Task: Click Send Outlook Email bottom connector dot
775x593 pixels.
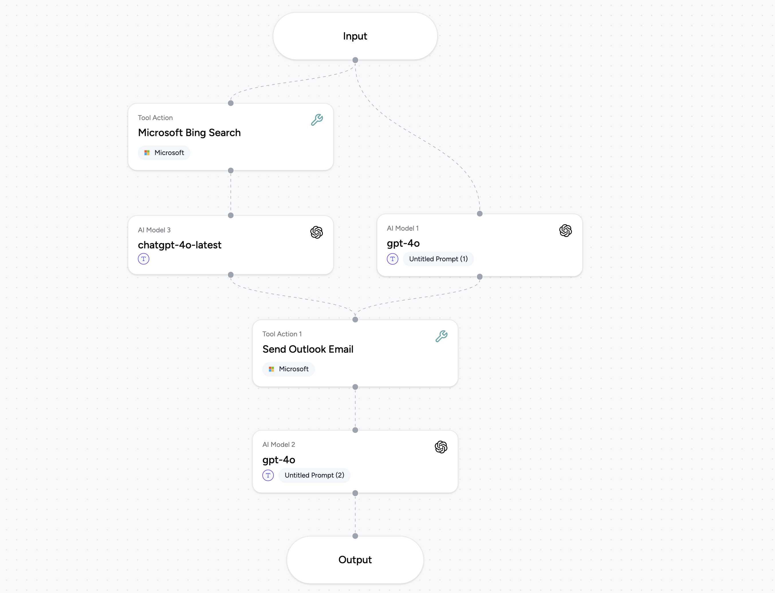Action: (x=355, y=387)
